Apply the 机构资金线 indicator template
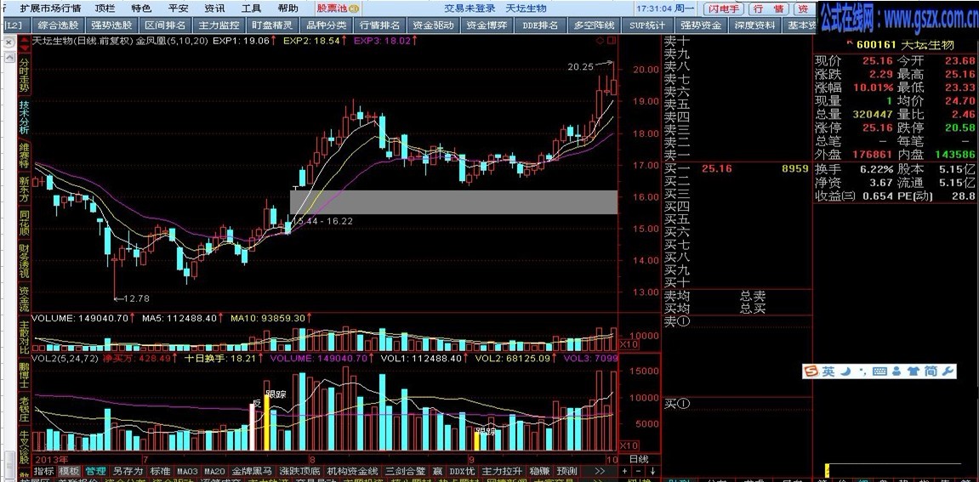The width and height of the screenshot is (979, 482). tap(353, 471)
